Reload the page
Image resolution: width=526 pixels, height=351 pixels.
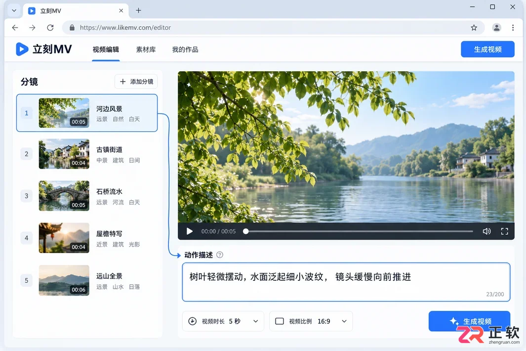pos(50,28)
